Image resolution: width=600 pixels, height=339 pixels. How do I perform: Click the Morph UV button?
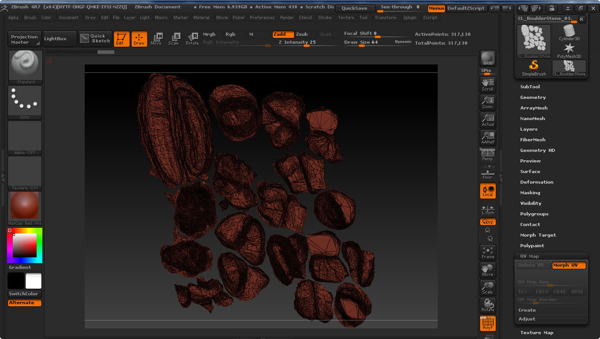pos(569,265)
